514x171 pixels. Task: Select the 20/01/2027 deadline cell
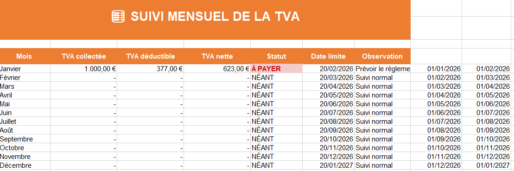[328, 165]
